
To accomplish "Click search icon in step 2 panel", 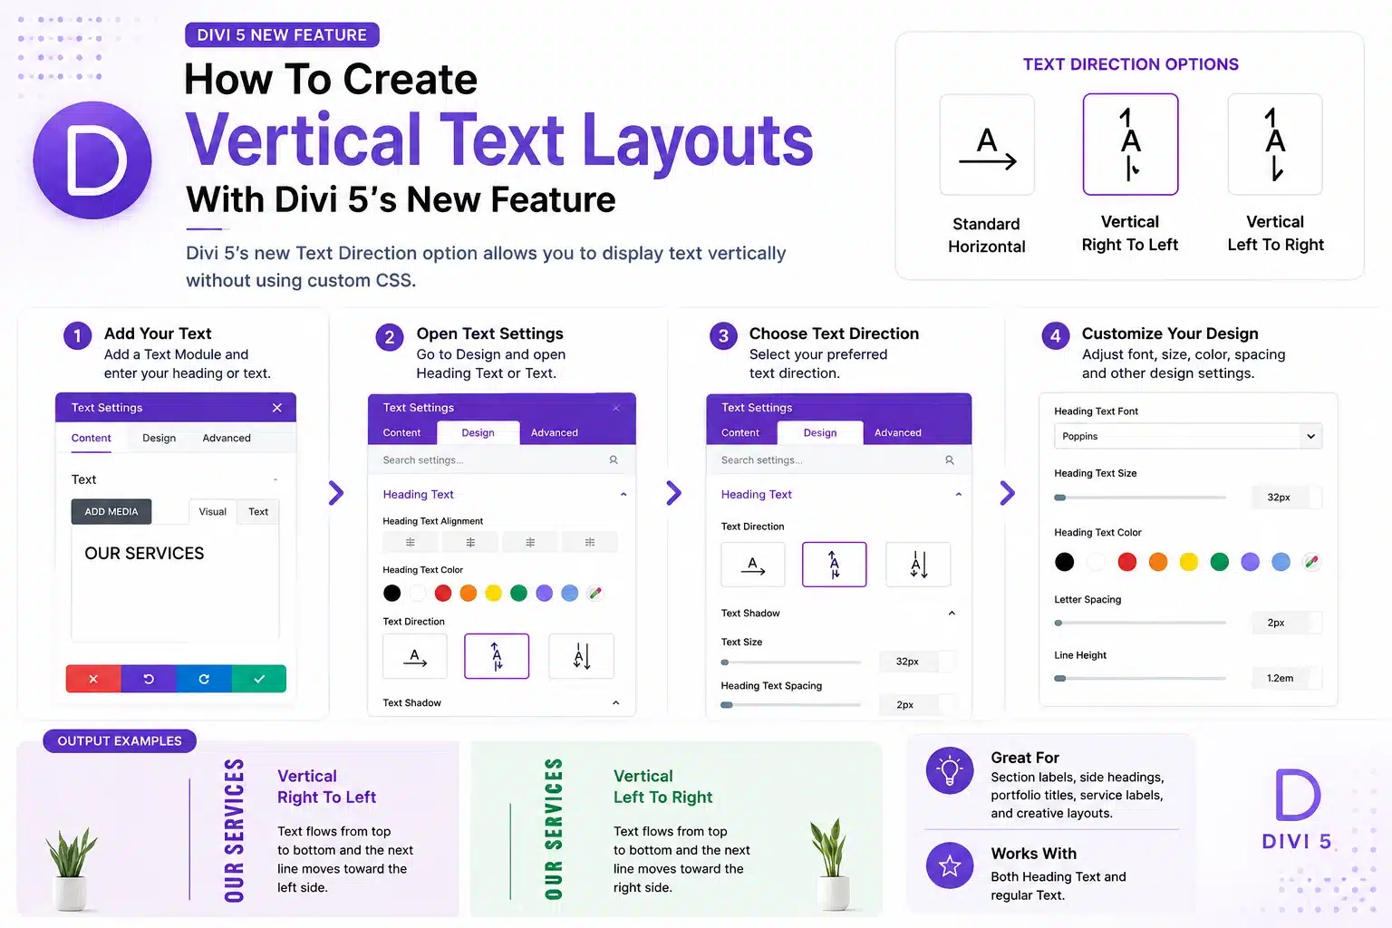I will pos(614,459).
